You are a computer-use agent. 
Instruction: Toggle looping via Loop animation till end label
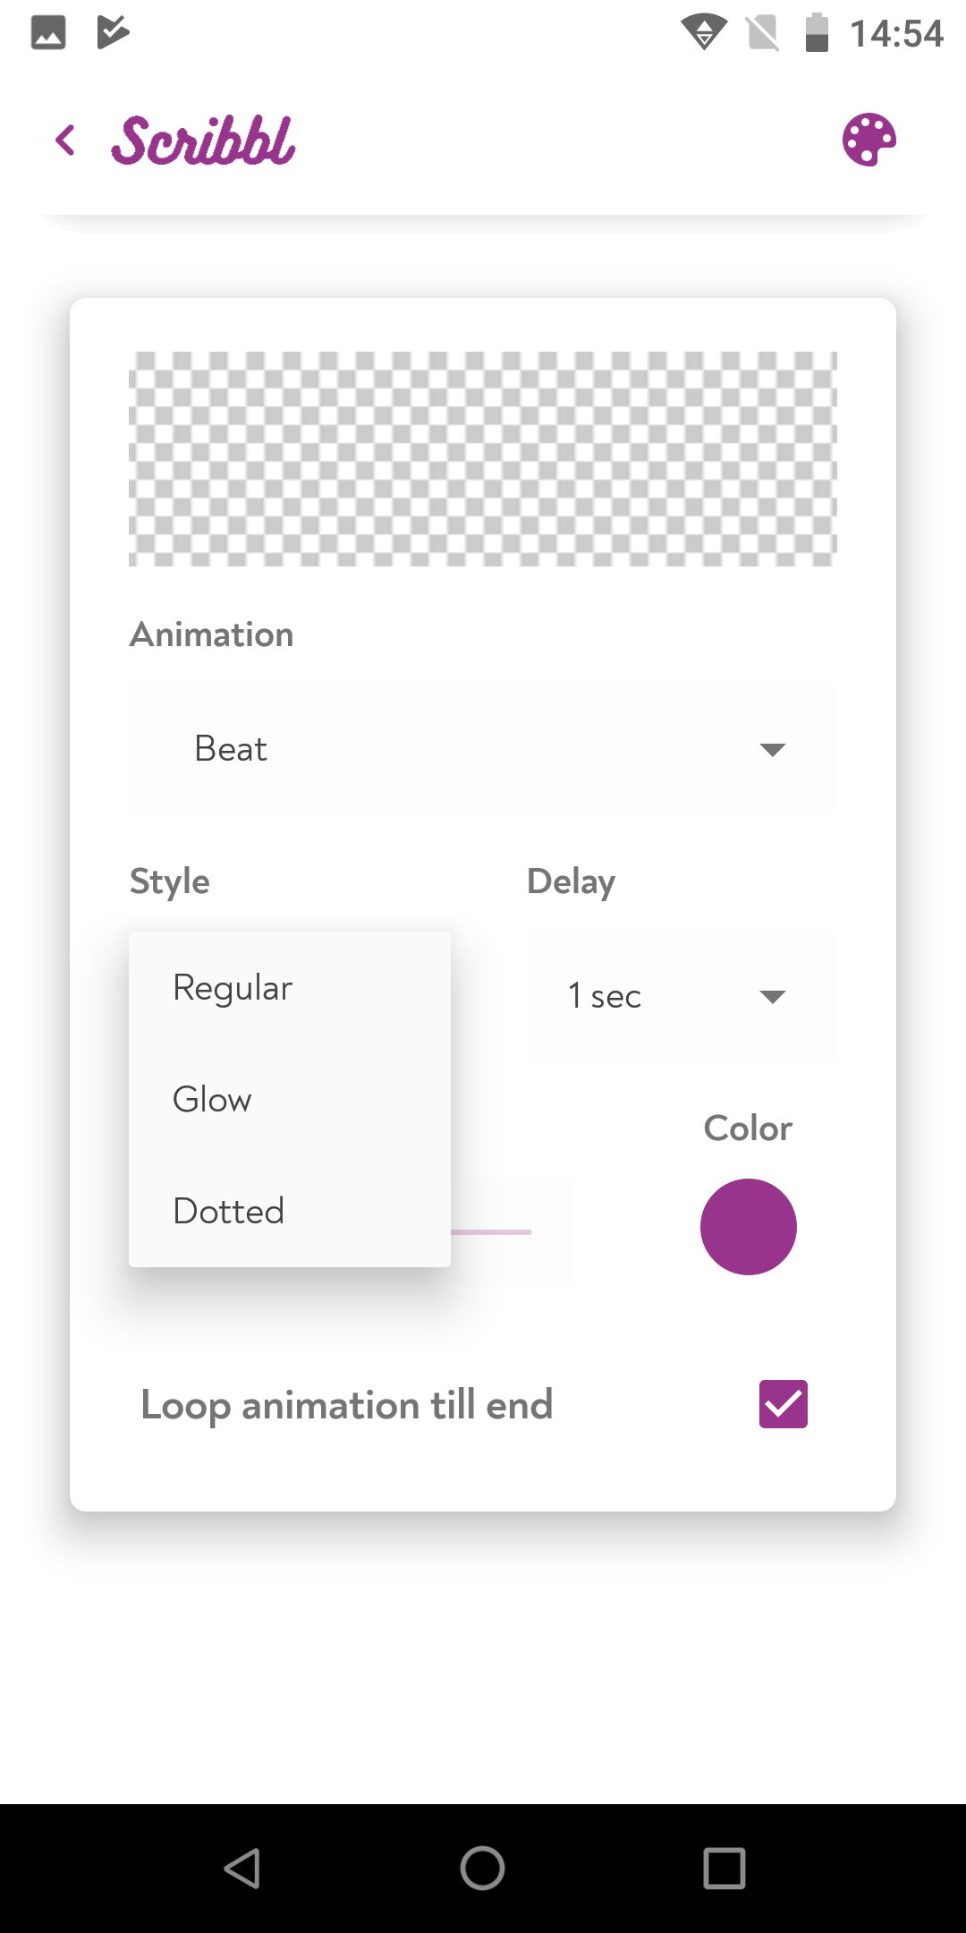[x=347, y=1405]
